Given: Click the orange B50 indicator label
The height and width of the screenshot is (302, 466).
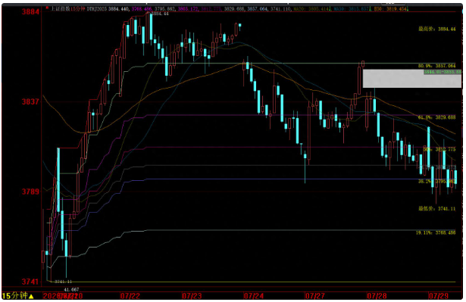Looking at the screenshot, I should coord(390,9).
